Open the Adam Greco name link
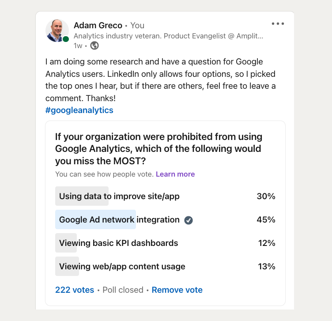The image size is (332, 321). [x=98, y=26]
